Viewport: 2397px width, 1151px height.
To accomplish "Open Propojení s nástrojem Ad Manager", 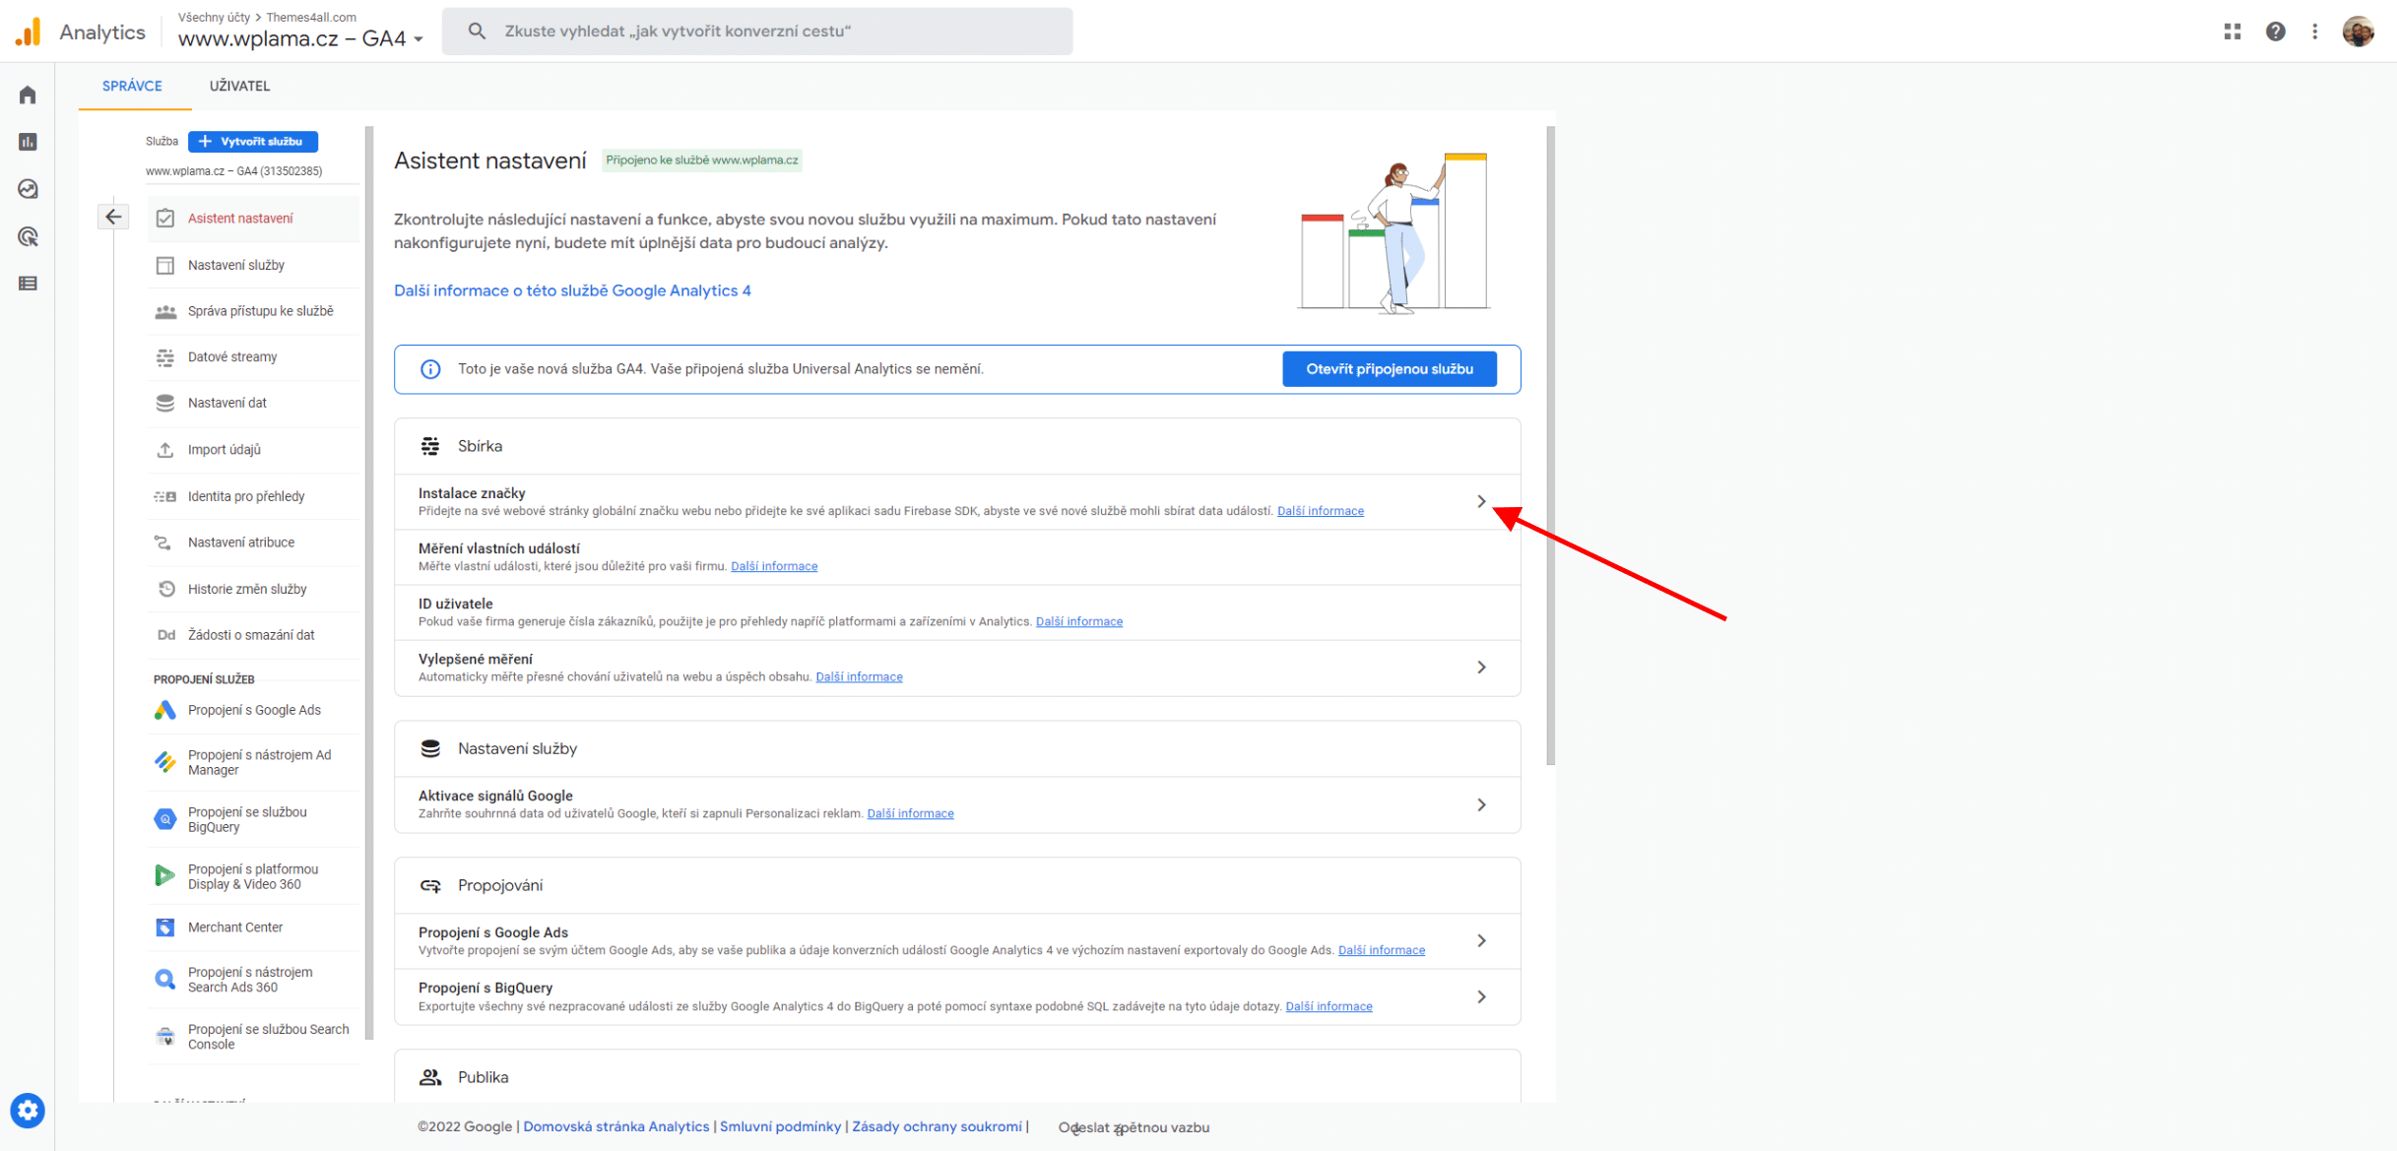I will click(x=254, y=762).
